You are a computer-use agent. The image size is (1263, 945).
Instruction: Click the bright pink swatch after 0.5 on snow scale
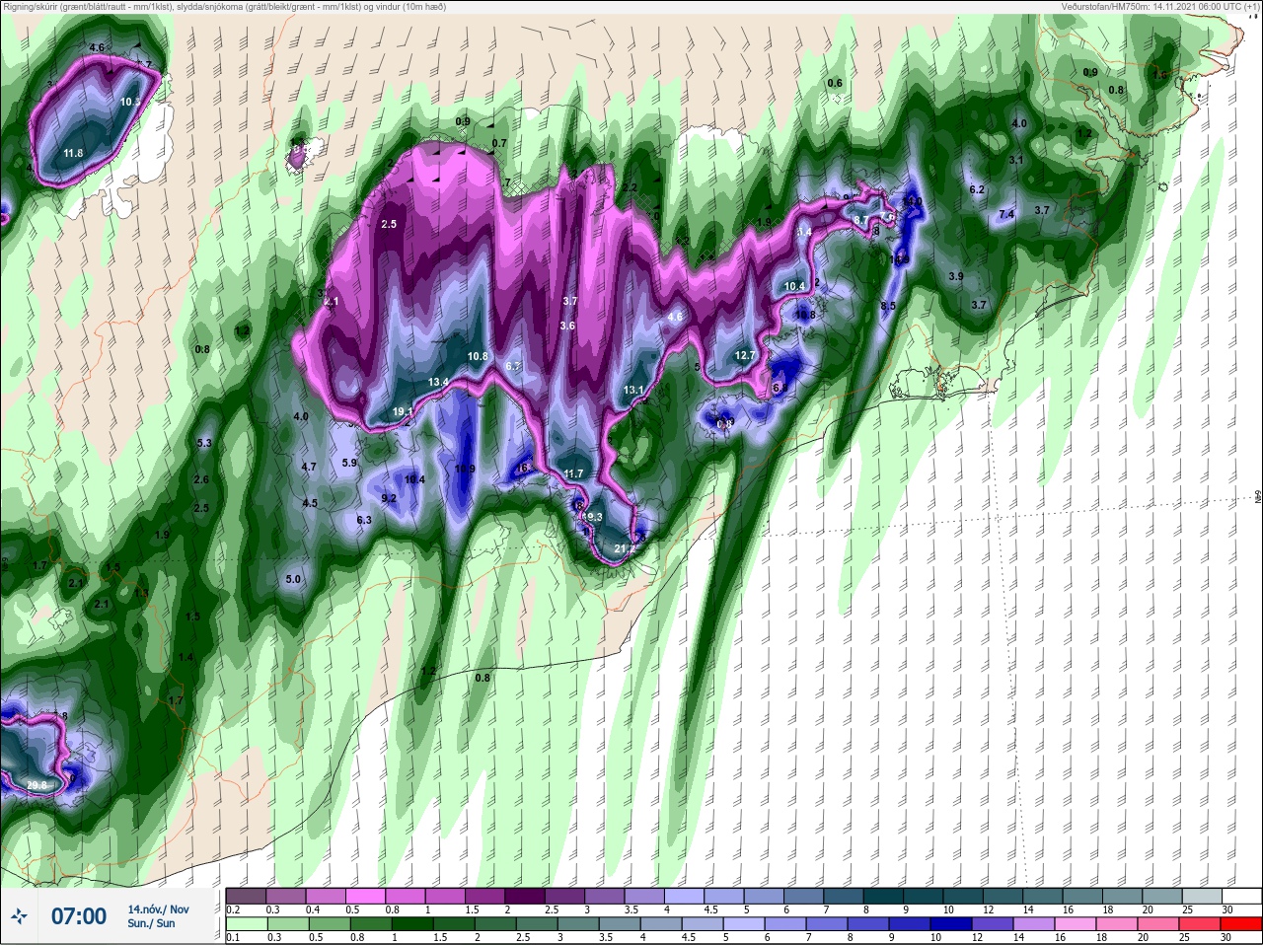pos(366,896)
